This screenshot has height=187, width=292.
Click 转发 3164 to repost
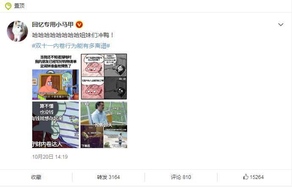click(108, 177)
